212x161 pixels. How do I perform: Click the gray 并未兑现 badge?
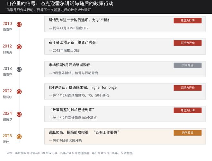tap(188, 65)
